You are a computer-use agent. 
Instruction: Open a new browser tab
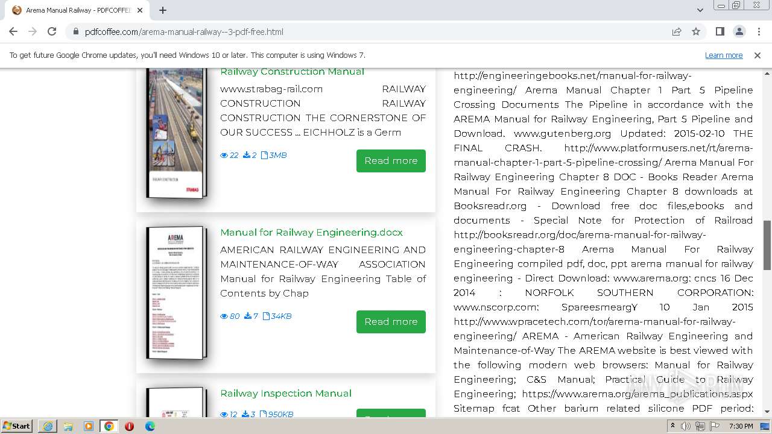tap(163, 10)
